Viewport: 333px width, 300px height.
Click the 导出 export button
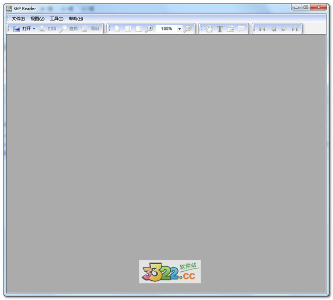coord(91,28)
